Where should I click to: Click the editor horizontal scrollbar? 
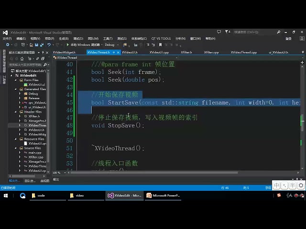click(154, 173)
